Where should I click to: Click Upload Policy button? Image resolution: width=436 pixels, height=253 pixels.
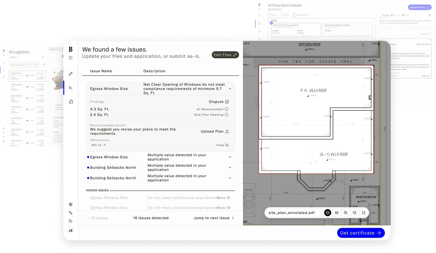pyautogui.click(x=420, y=7)
